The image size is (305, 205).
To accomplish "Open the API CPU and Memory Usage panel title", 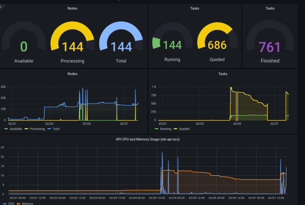I will pyautogui.click(x=148, y=139).
